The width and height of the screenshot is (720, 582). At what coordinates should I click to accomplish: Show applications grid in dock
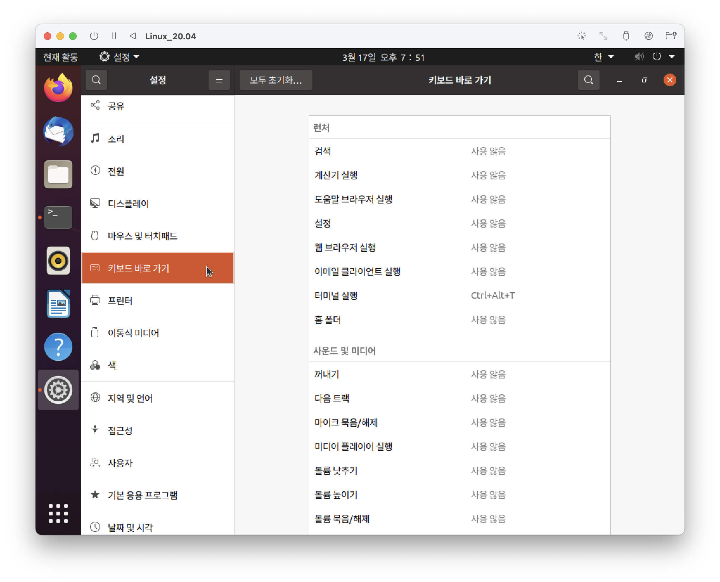click(58, 513)
